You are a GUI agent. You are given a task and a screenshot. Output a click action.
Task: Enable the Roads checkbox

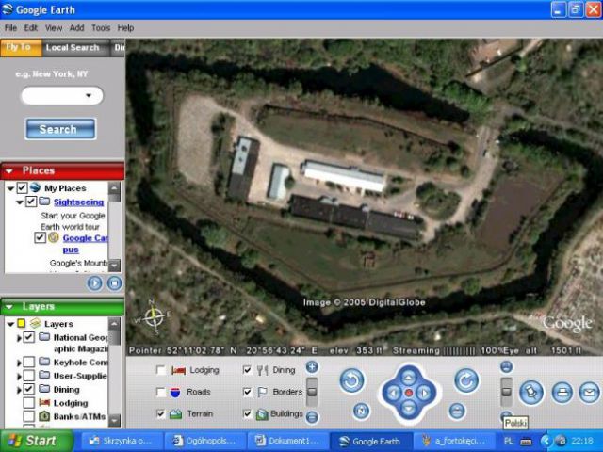point(161,392)
